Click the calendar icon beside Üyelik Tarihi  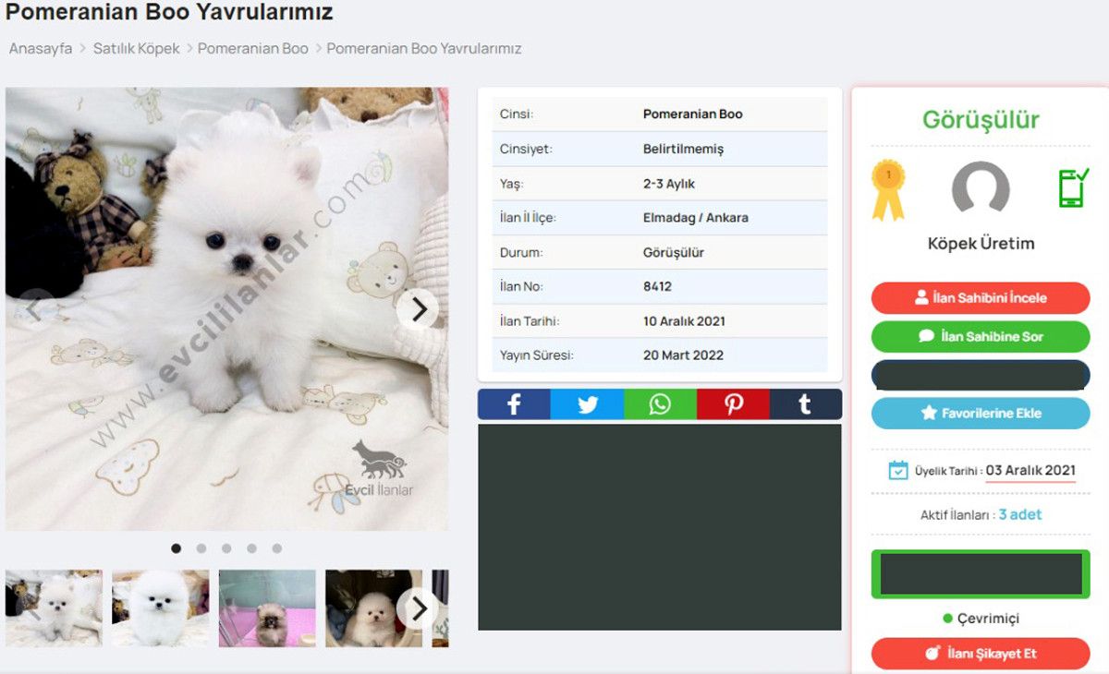point(898,470)
